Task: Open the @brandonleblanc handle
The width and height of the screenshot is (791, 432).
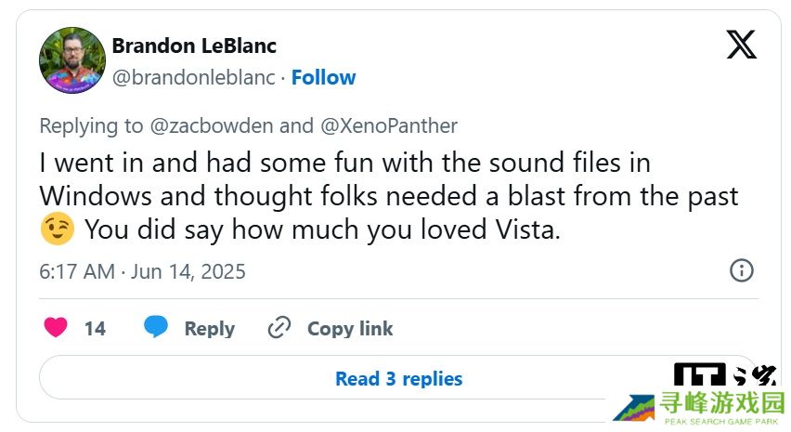Action: pyautogui.click(x=193, y=77)
